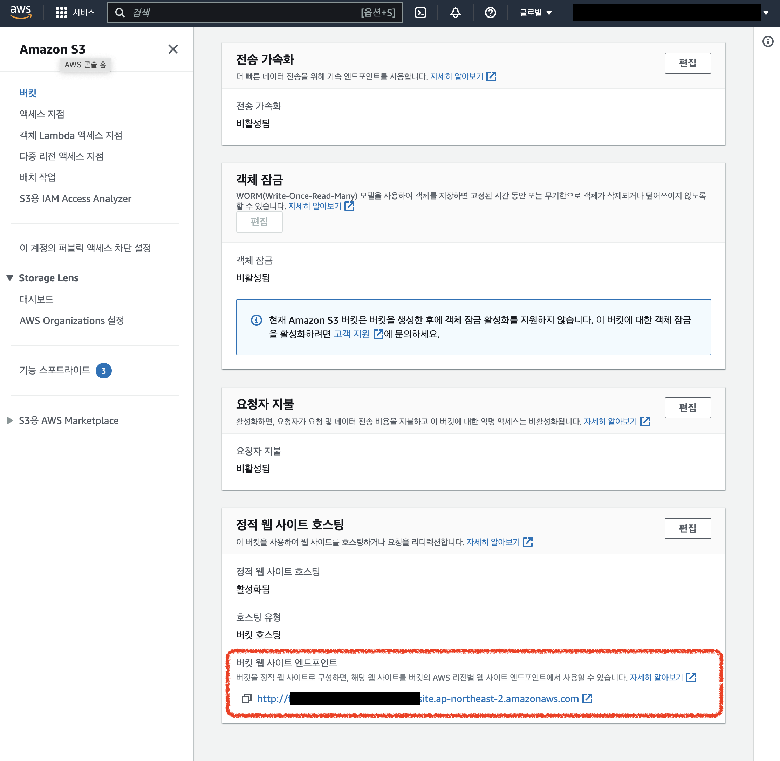
Task: Open the account menu dropdown arrow
Action: click(766, 13)
